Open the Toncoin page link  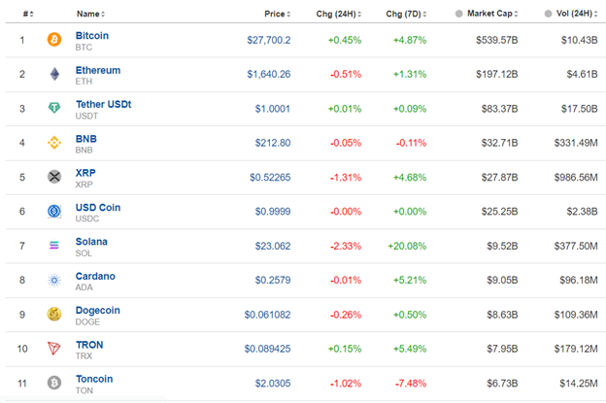point(94,379)
